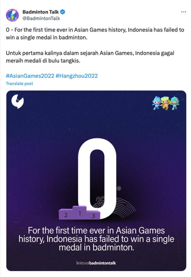Click the Indonesian tweet text paragraph
The width and height of the screenshot is (191, 277).
tap(90, 57)
